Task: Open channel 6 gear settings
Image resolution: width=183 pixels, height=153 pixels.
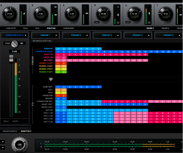Action: 149,22
